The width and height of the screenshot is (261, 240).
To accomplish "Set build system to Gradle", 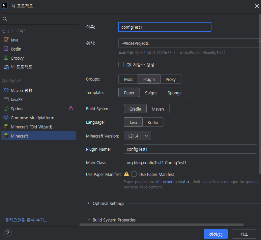I will (x=135, y=109).
